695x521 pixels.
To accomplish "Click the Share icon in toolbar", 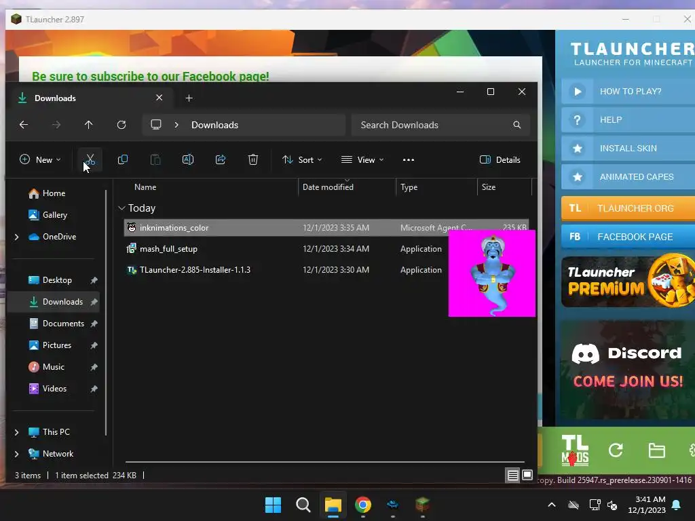I will [x=221, y=159].
